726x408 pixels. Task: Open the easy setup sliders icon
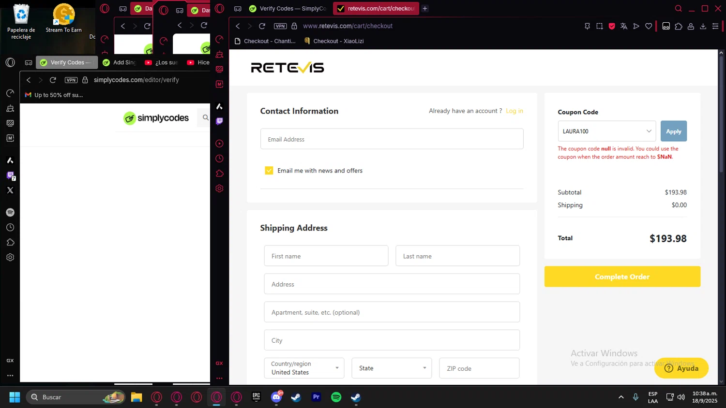point(715,26)
